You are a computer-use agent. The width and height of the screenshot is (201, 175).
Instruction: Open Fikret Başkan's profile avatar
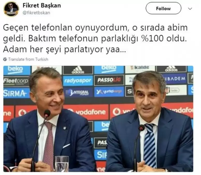(11, 9)
